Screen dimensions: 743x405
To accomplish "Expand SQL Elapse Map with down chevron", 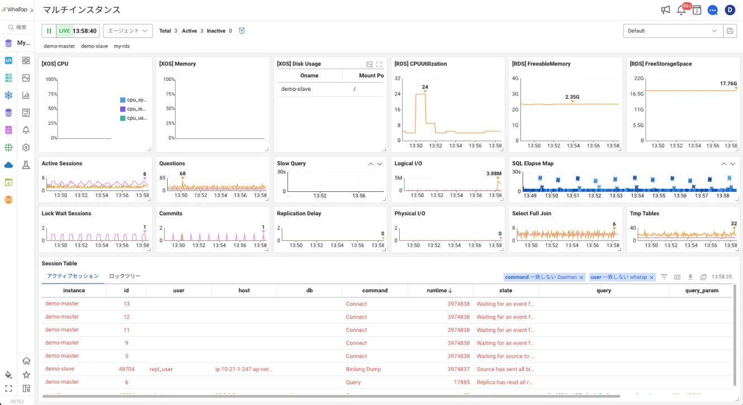I will (733, 164).
